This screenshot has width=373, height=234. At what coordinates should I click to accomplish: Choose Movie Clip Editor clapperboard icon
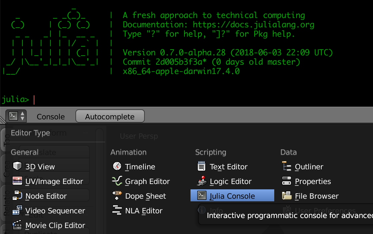tap(17, 225)
